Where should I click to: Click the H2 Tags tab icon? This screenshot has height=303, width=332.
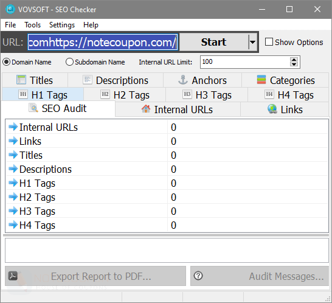tap(105, 94)
